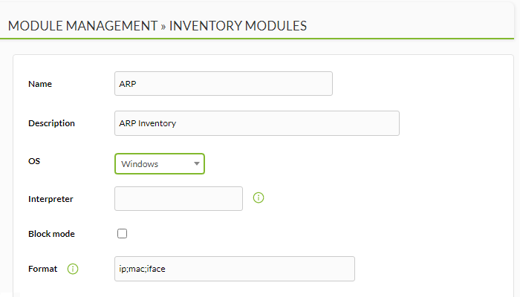Focus the Description field with ARP Inventory

tap(257, 123)
